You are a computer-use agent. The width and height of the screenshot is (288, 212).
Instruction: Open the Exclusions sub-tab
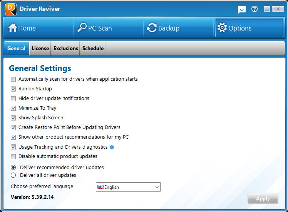(65, 48)
